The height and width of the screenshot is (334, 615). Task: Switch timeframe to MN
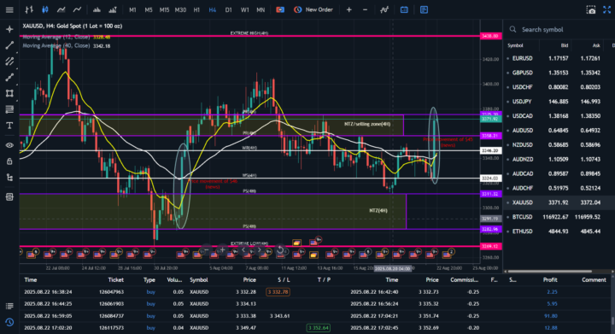click(261, 9)
